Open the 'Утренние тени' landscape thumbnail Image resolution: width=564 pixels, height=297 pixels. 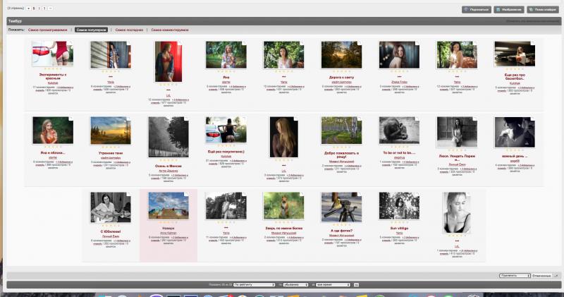[111, 131]
